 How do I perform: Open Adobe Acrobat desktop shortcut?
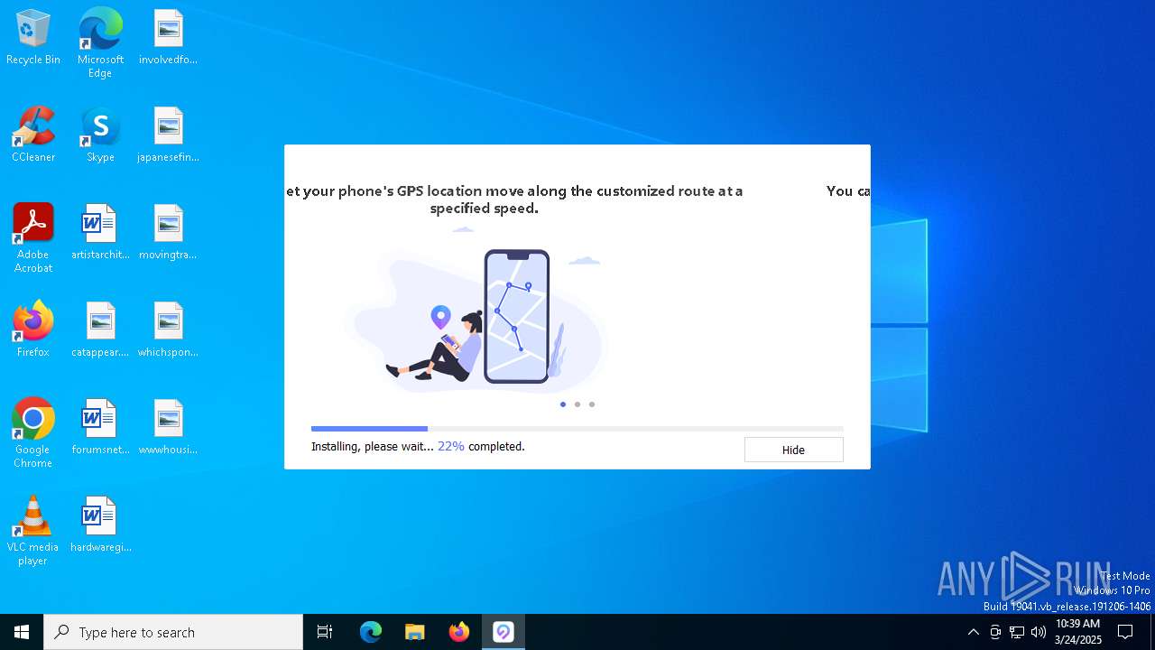pyautogui.click(x=33, y=238)
